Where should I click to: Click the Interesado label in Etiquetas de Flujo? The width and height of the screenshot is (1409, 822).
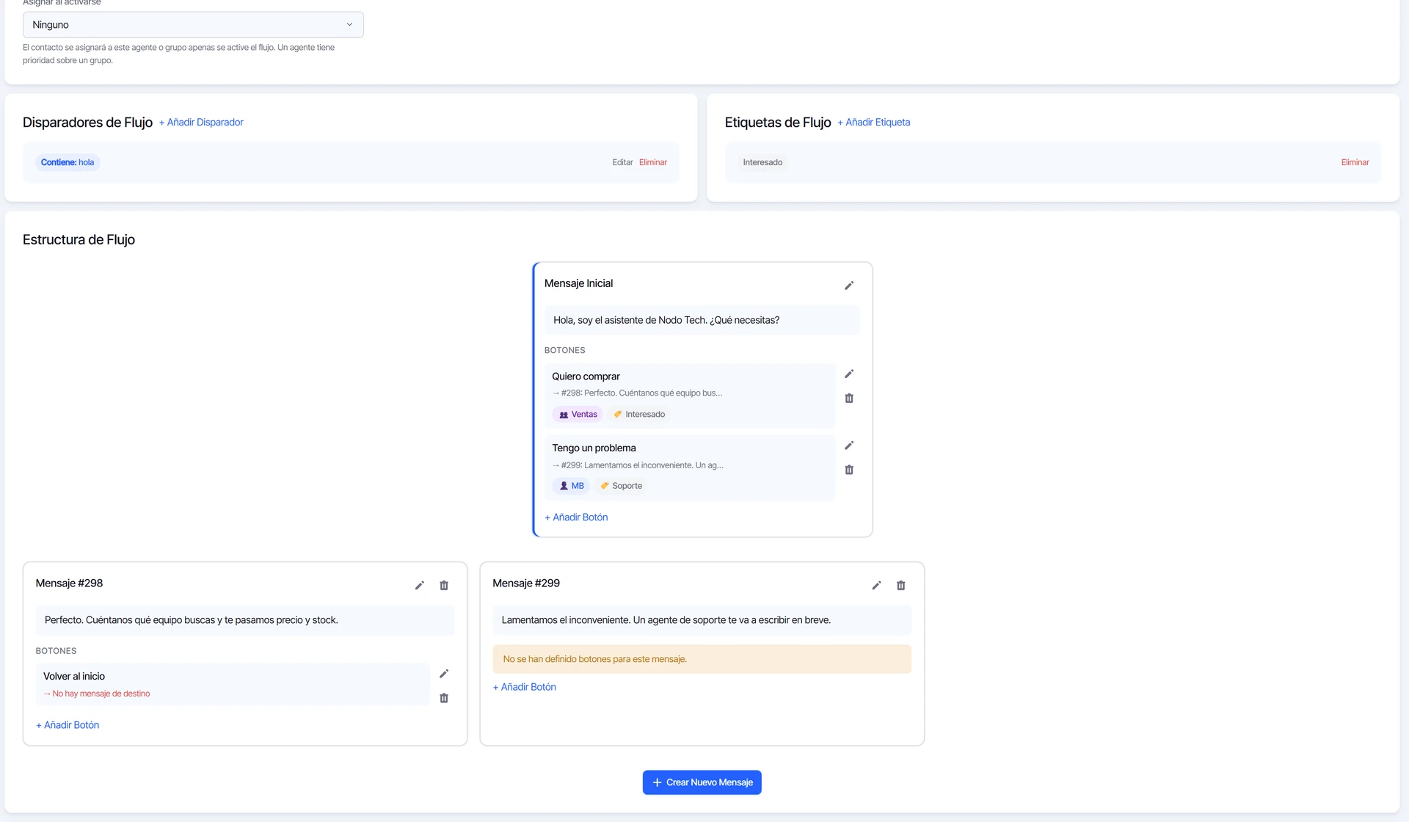click(762, 163)
